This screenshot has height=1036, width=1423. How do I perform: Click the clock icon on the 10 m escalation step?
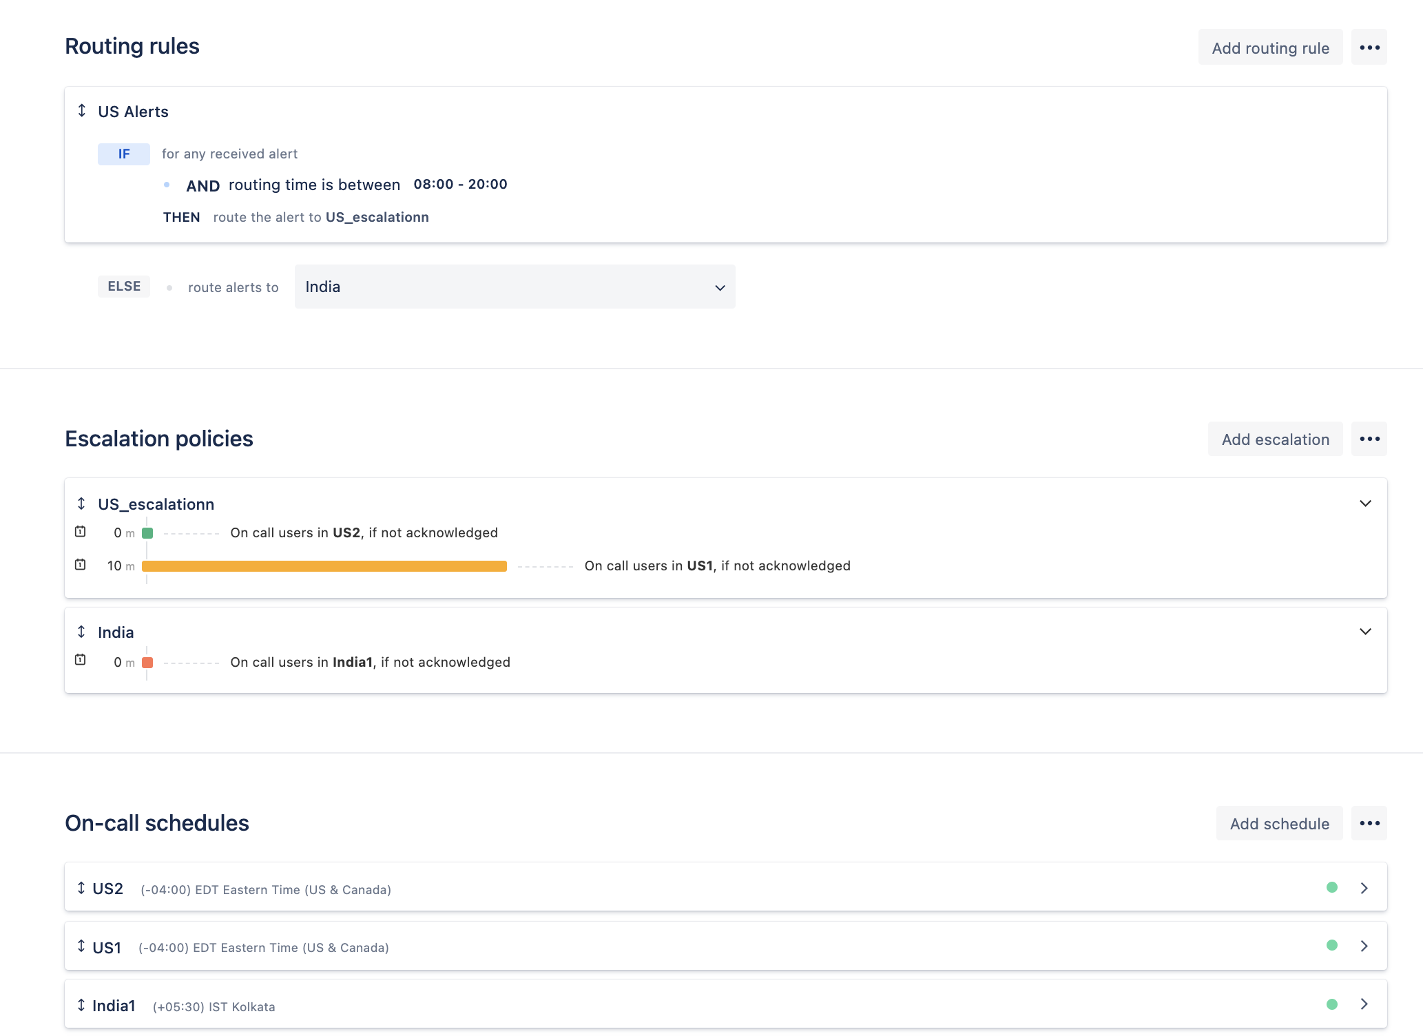click(x=81, y=565)
